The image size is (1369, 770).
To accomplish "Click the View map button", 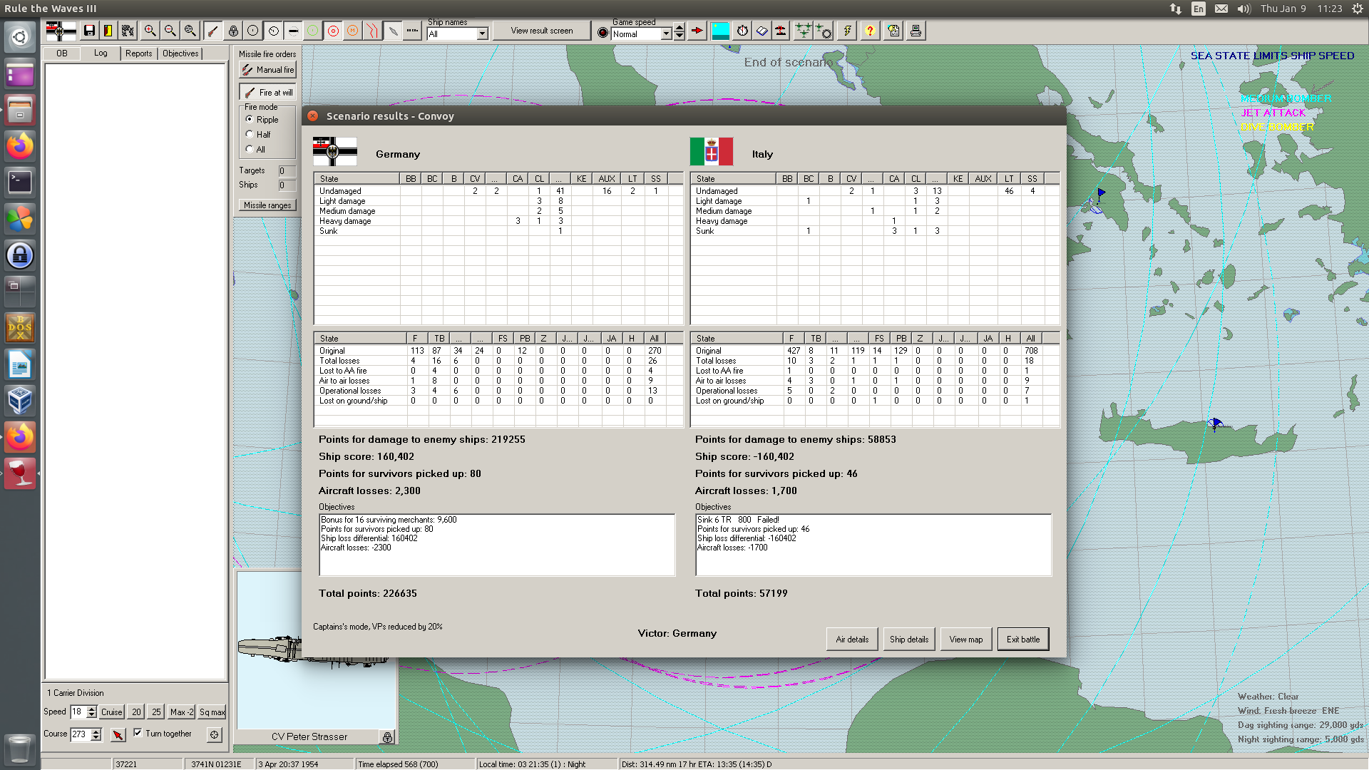I will pos(966,640).
